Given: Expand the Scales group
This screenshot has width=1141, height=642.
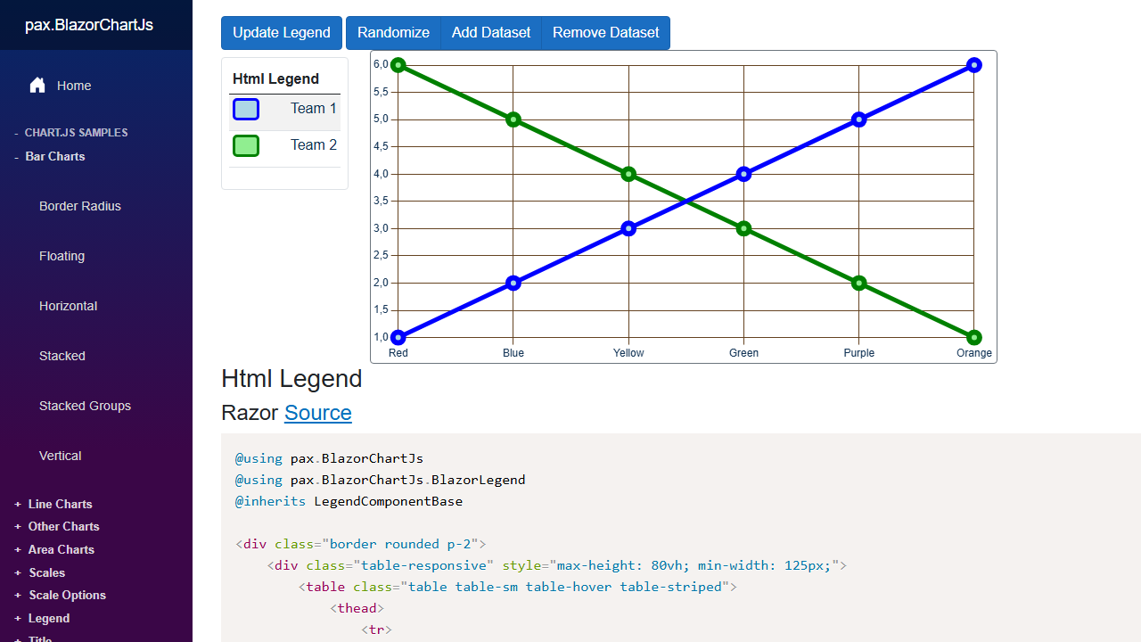Looking at the screenshot, I should point(40,572).
